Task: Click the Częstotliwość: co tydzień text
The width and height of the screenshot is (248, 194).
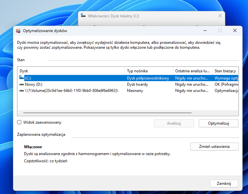Action: point(46,161)
